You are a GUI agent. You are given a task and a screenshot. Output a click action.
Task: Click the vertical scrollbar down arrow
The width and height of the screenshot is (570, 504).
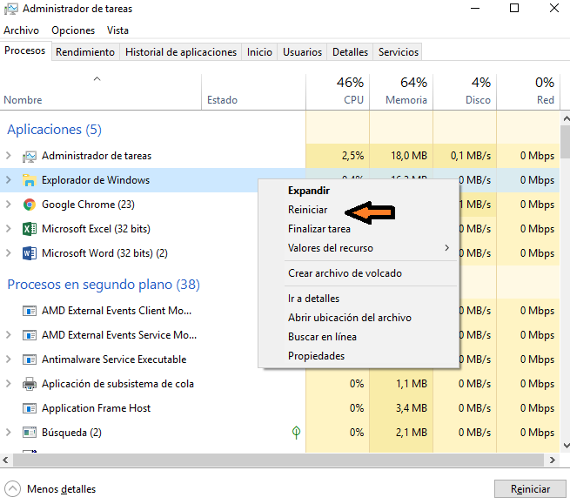[566, 445]
